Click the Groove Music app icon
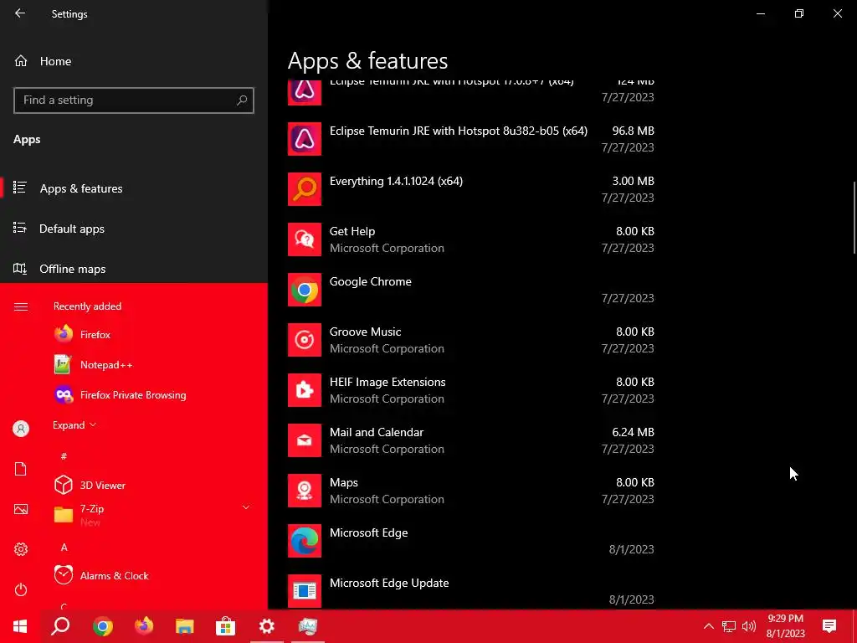857x643 pixels. [x=305, y=340]
